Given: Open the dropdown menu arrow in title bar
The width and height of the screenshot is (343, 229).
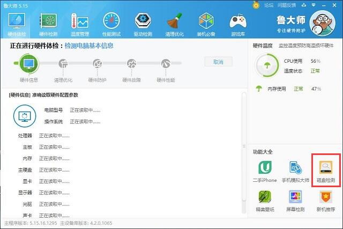Looking at the screenshot, I should coord(314,5).
